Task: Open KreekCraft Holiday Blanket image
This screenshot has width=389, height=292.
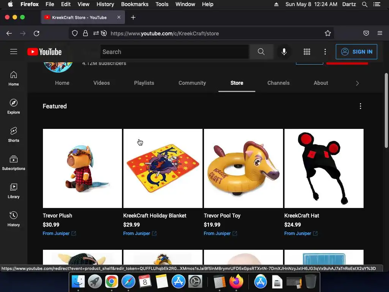Action: (x=163, y=168)
